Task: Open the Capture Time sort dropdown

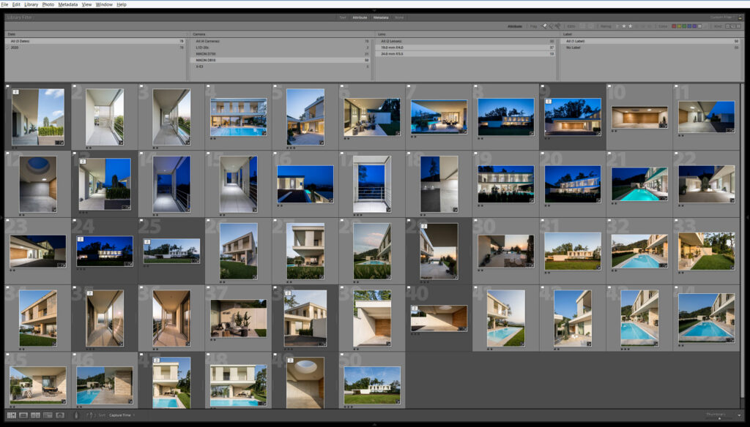Action: (x=122, y=415)
